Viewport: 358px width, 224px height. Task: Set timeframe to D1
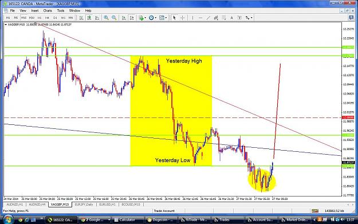55,18
